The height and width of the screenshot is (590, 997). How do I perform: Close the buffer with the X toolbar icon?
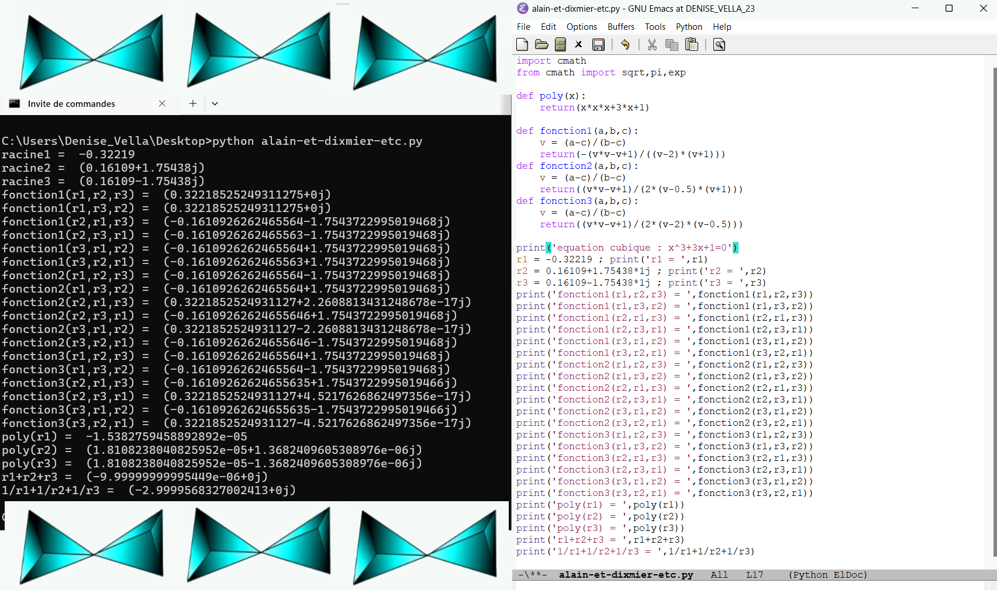click(578, 44)
